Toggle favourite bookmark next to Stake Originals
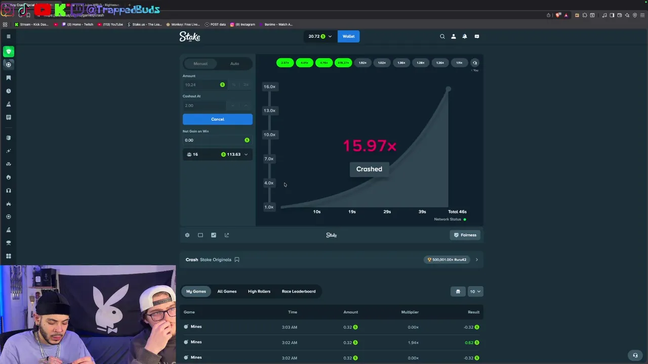648x364 pixels. click(237, 260)
